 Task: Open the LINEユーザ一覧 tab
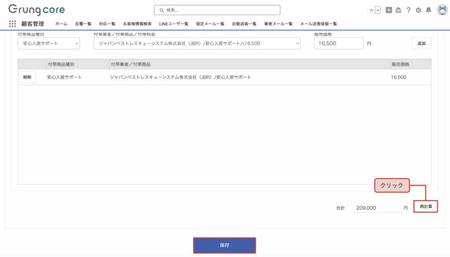coord(174,24)
